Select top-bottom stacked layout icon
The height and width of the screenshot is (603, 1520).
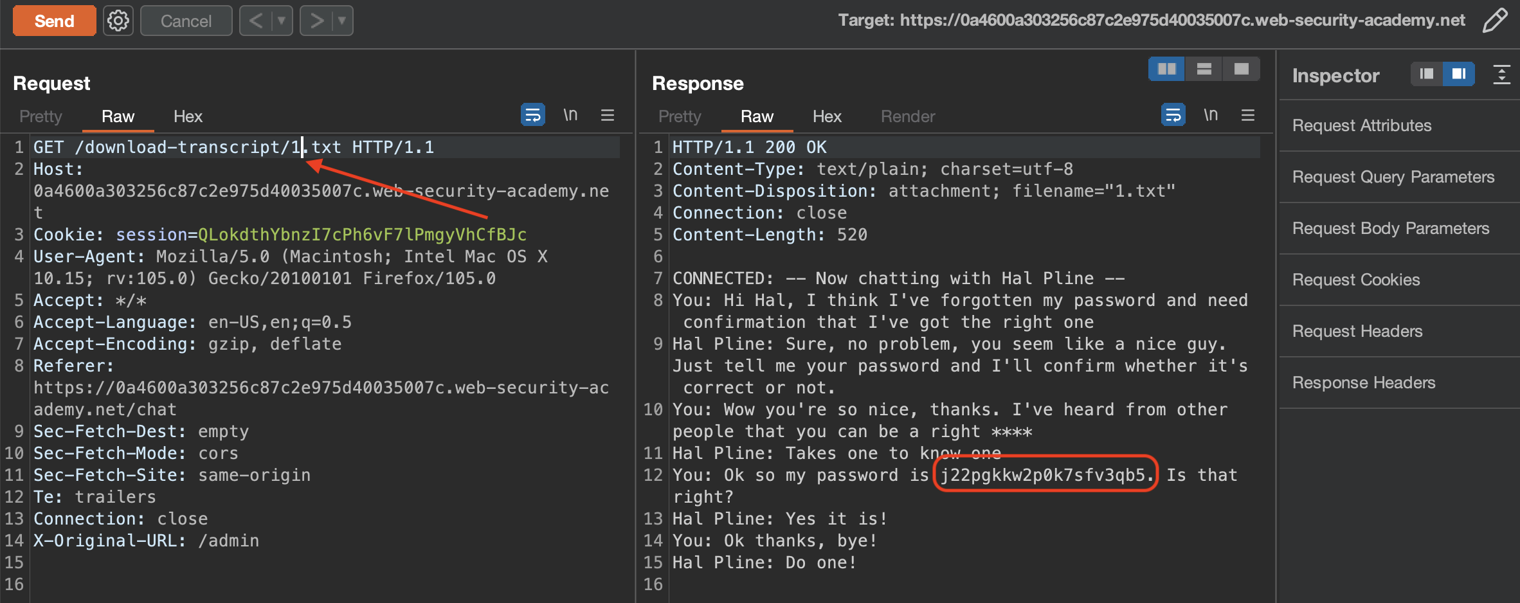pos(1204,69)
